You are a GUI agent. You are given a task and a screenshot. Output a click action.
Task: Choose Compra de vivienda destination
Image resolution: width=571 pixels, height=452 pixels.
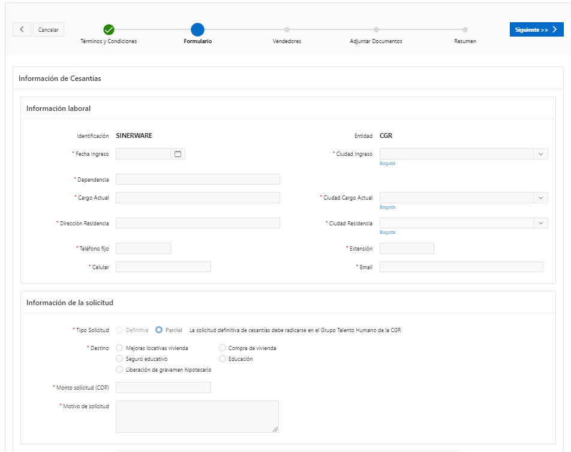coord(223,348)
